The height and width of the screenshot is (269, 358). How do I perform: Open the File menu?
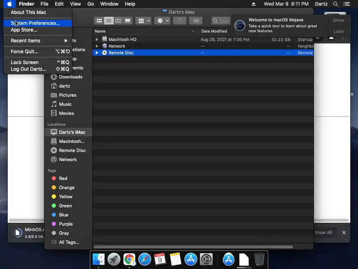coord(44,4)
